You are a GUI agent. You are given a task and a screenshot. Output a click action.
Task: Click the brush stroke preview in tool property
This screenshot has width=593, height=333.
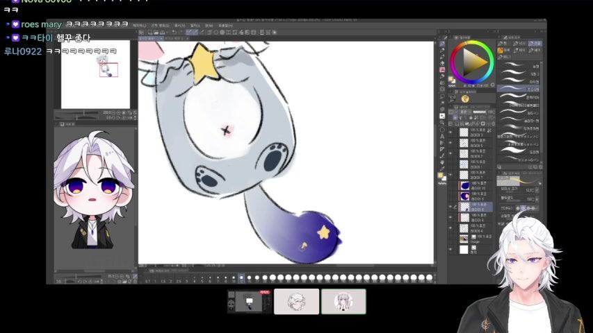point(518,180)
